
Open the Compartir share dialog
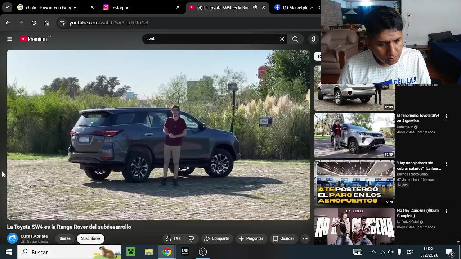216,238
